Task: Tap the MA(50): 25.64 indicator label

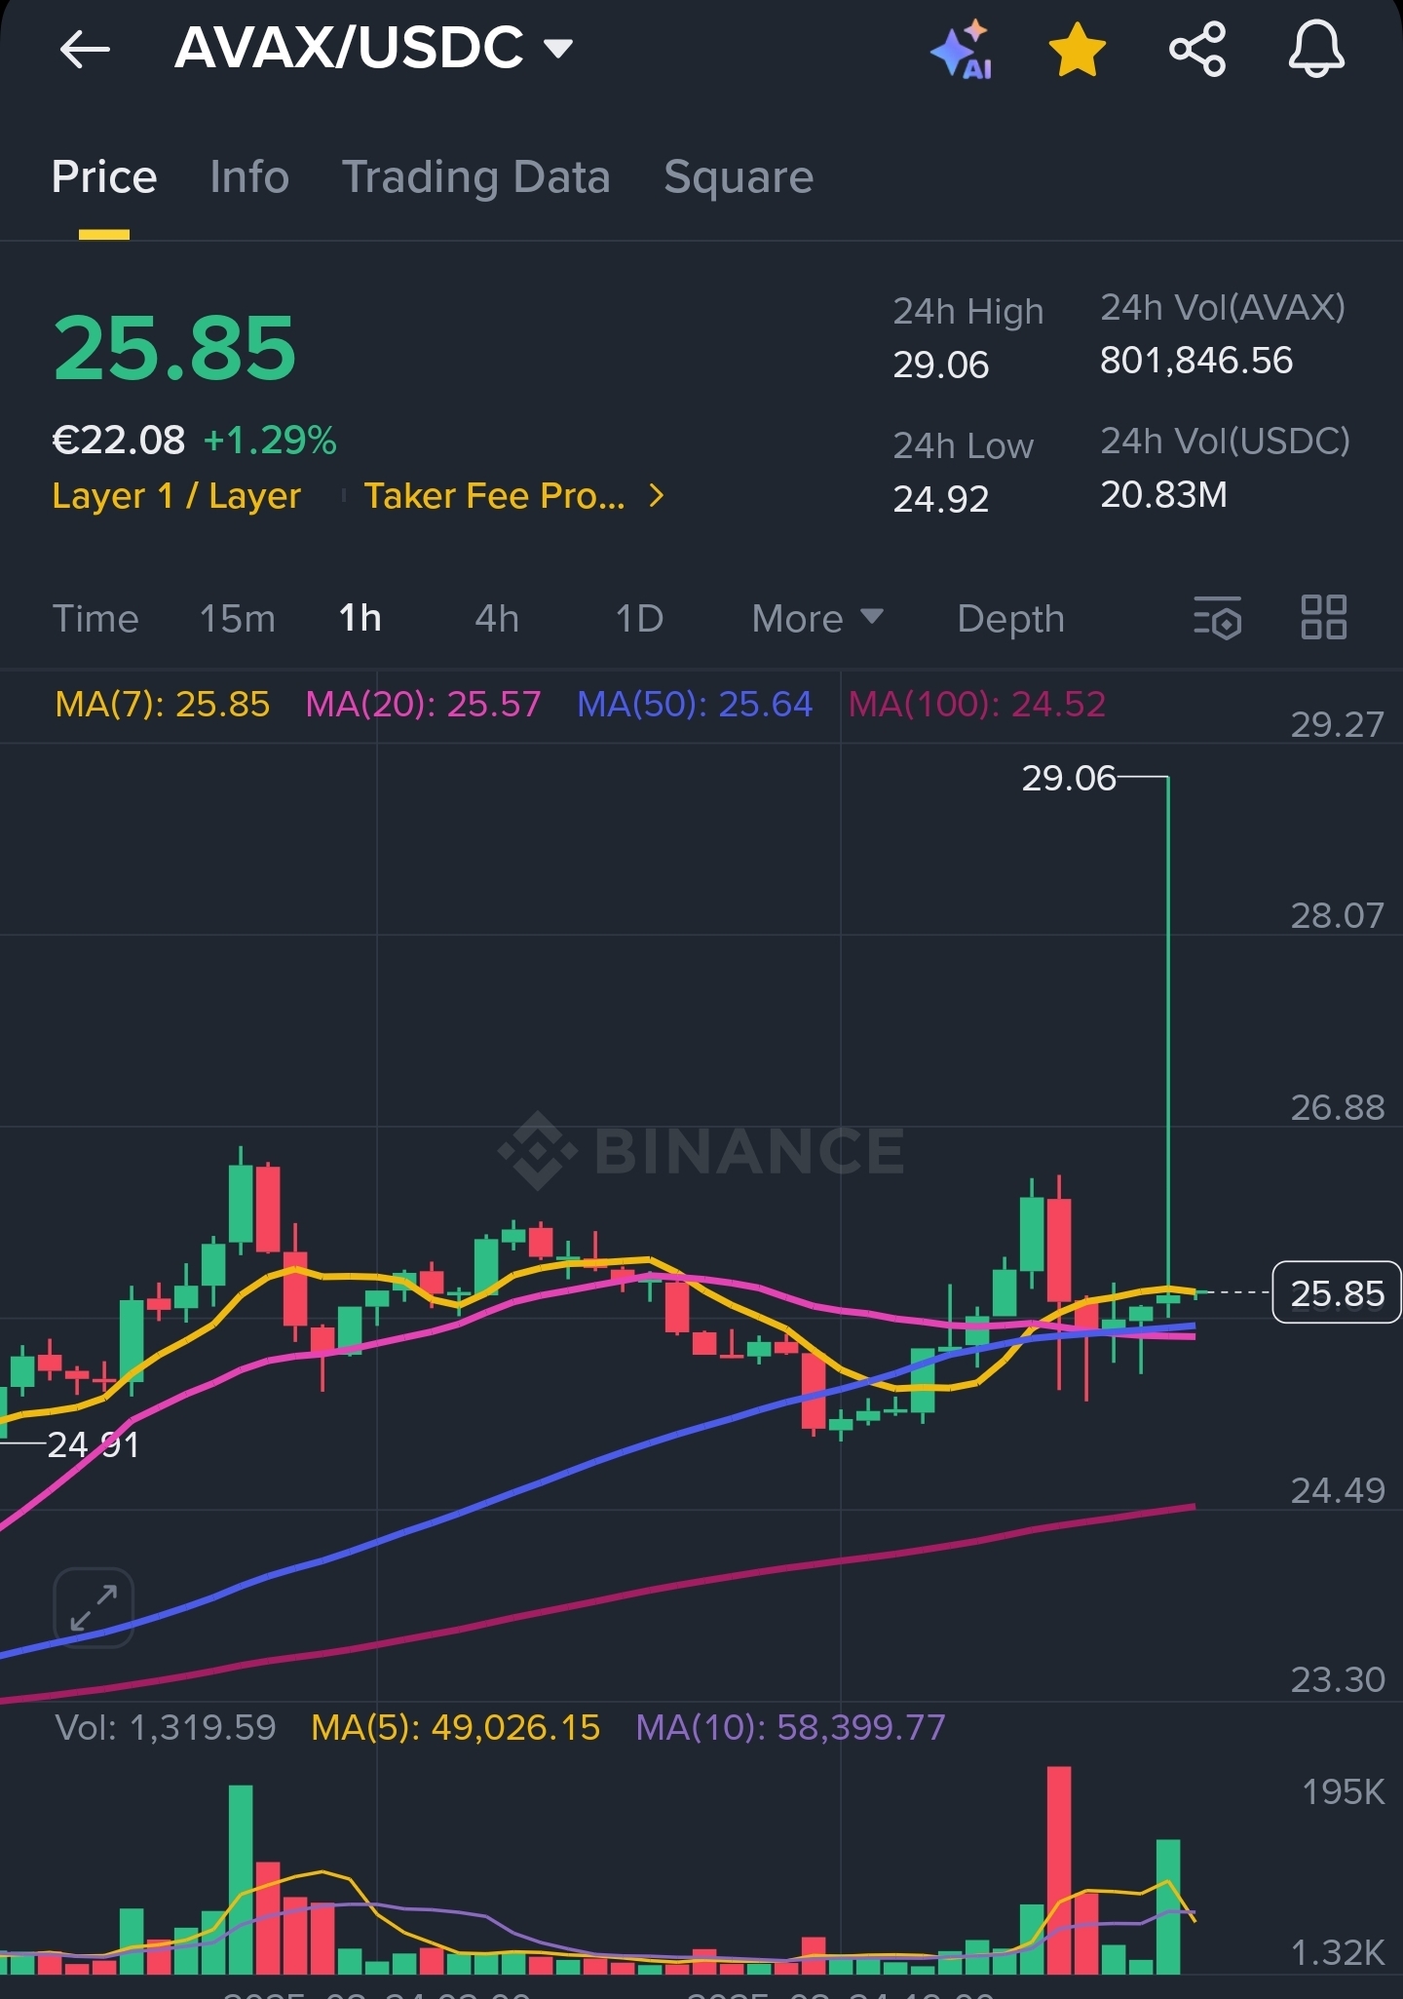Action: [695, 704]
